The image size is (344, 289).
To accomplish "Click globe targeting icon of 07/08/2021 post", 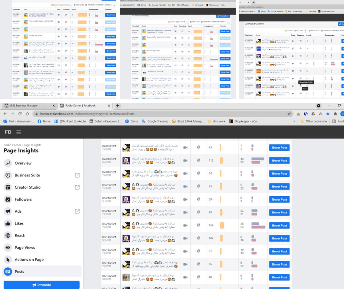I will (x=199, y=147).
